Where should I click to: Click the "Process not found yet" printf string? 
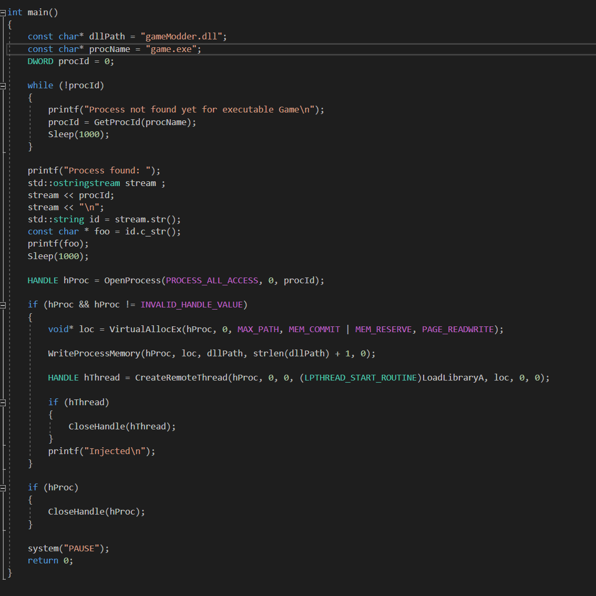(199, 109)
